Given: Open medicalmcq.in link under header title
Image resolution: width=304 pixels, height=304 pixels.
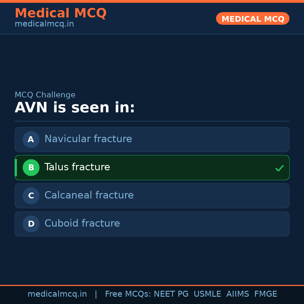Looking at the screenshot, I should pos(44,24).
